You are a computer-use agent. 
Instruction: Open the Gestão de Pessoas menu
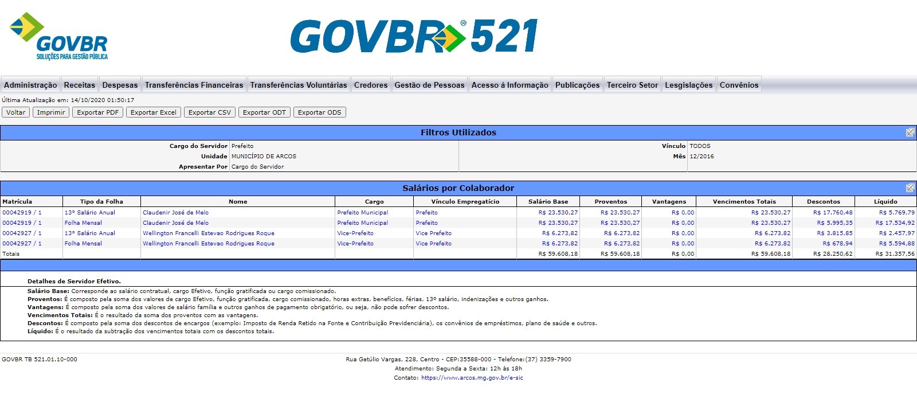click(430, 85)
